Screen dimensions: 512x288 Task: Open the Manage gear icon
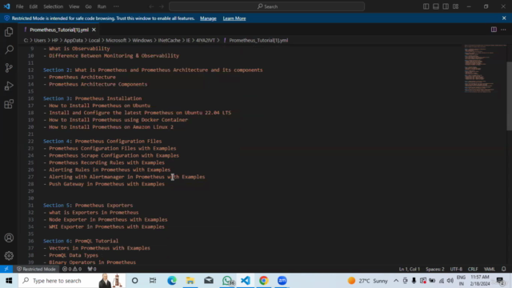(9, 256)
